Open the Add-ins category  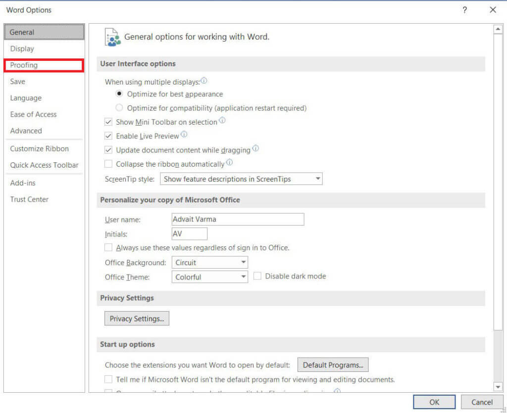tap(44, 183)
